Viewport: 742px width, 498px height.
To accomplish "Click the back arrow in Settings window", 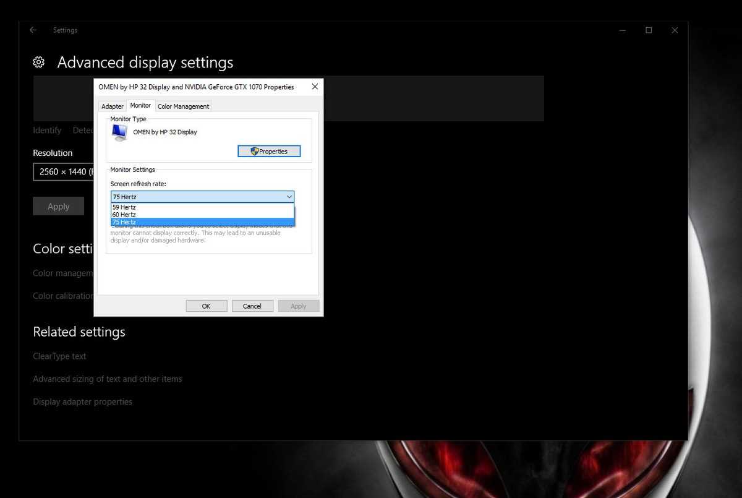I will click(33, 30).
